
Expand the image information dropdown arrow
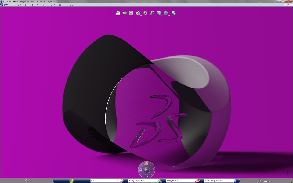tap(176, 16)
